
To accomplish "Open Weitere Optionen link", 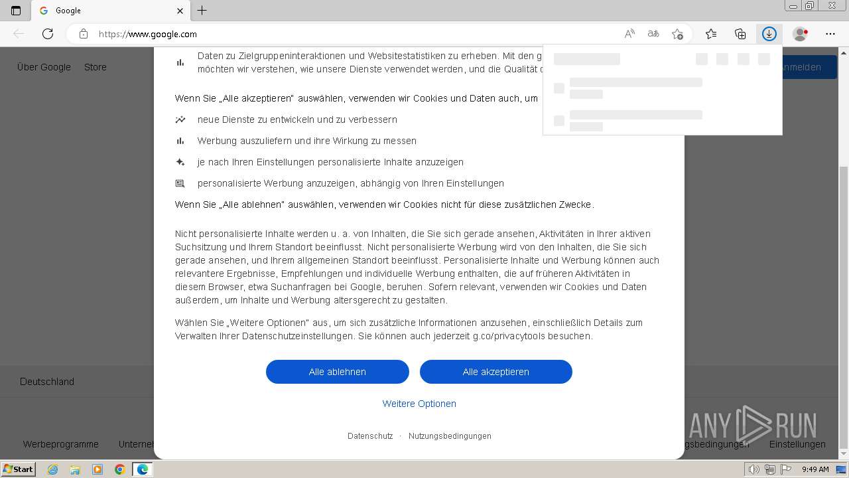I will [419, 404].
